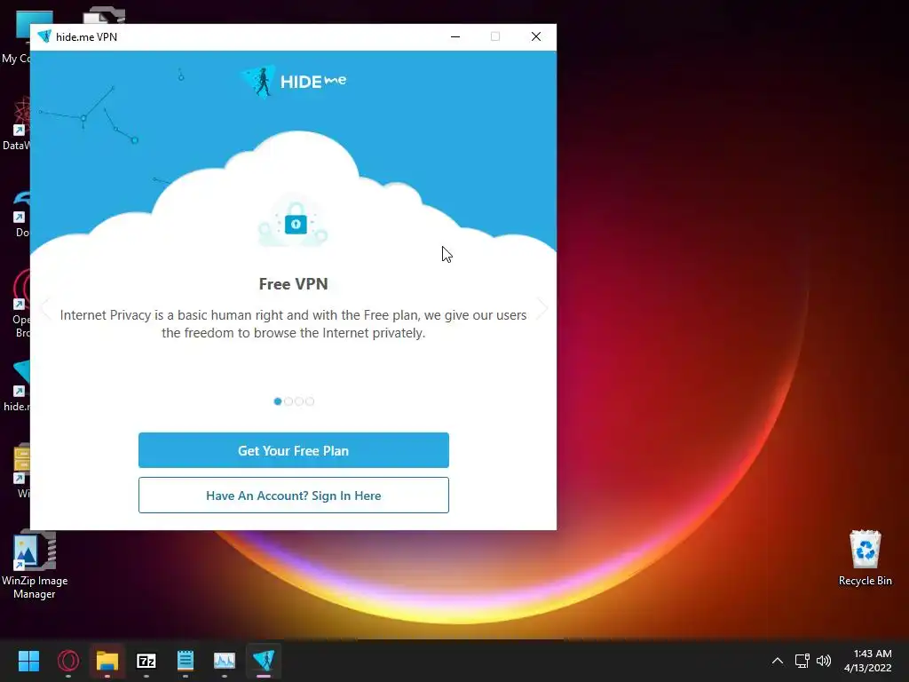The height and width of the screenshot is (682, 909).
Task: Select the Recycle Bin desktop icon
Action: pyautogui.click(x=865, y=558)
